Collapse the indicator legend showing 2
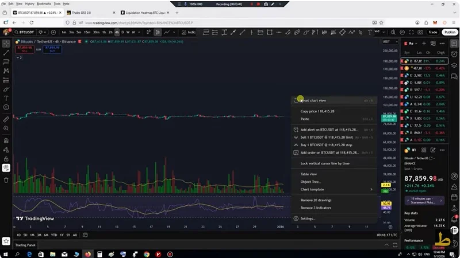The width and height of the screenshot is (460, 258). click(x=19, y=58)
